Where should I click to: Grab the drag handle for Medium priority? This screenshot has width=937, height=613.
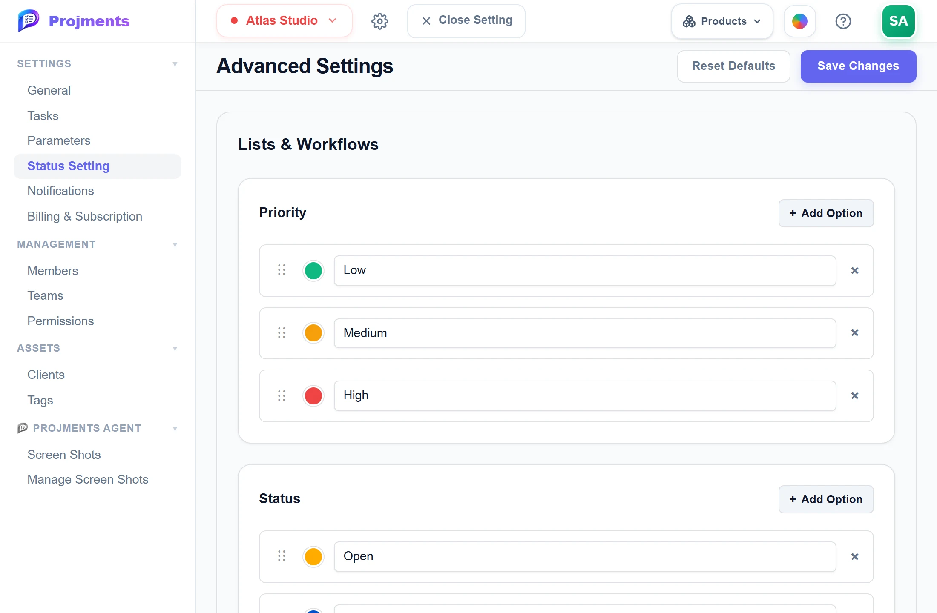point(282,333)
